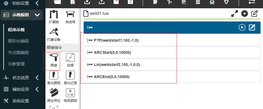Open a program with the folder icon
263x109 pixels.
57,2
